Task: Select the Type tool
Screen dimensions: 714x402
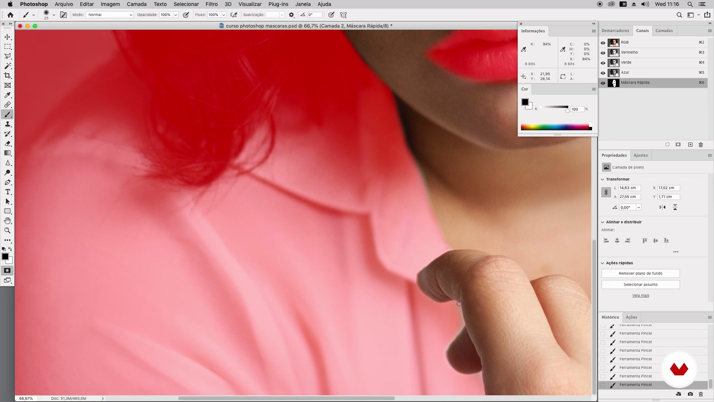Action: click(x=7, y=192)
